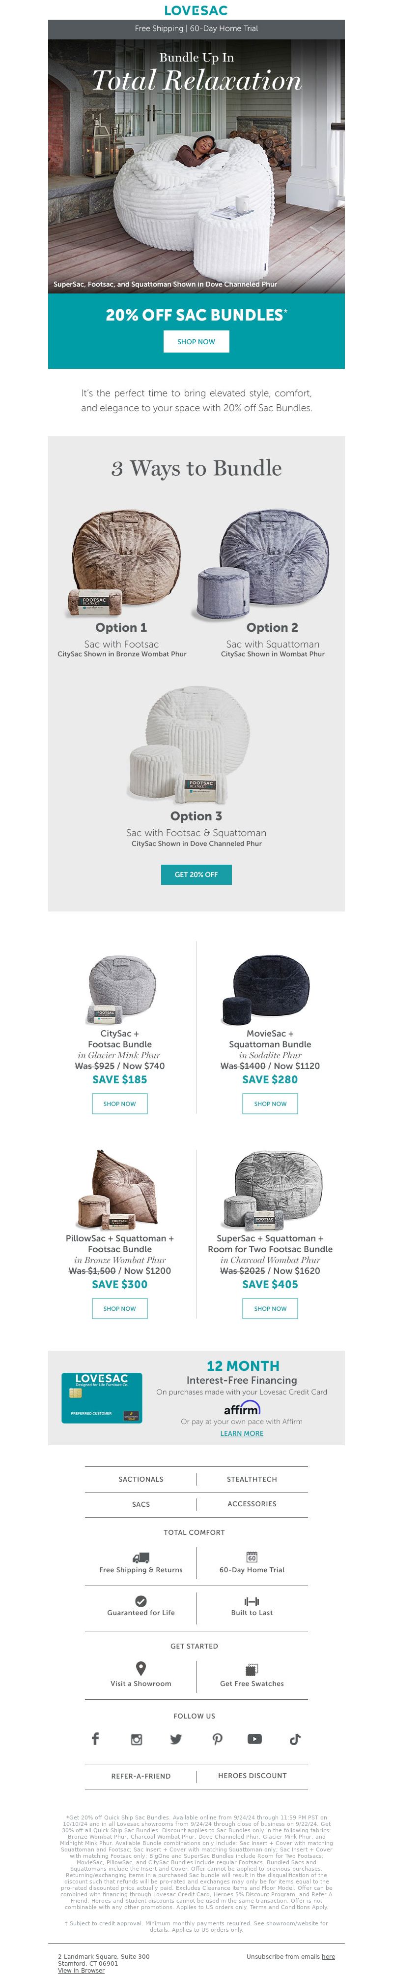Click Learn More about financing
Viewport: 393px width, 1979px height.
point(241,1433)
